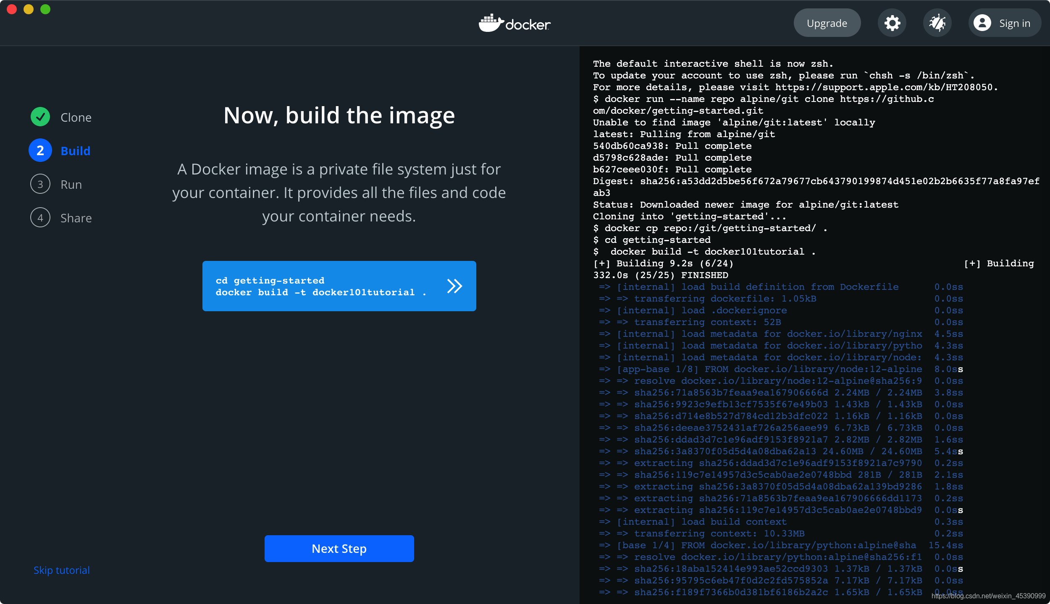
Task: Click the Docker image description paragraph
Action: (339, 193)
